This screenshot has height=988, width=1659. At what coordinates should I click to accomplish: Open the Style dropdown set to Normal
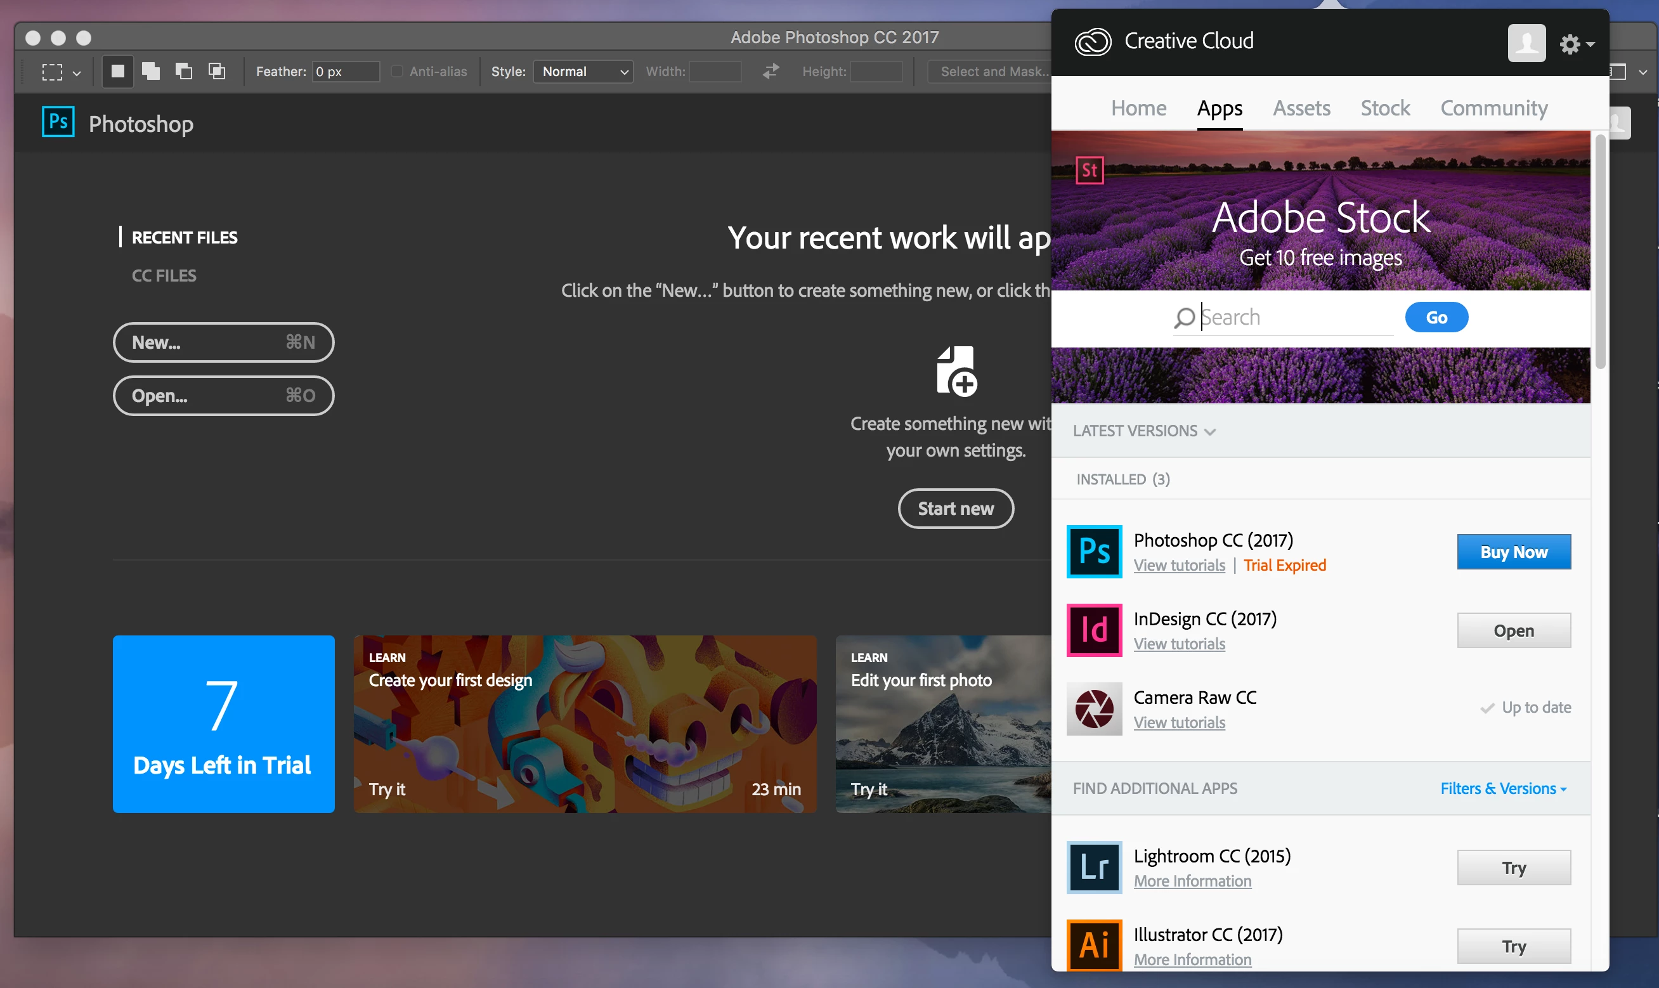click(583, 71)
